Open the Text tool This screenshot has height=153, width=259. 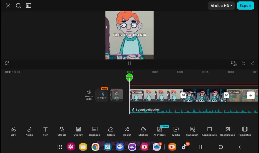pyautogui.click(x=45, y=131)
